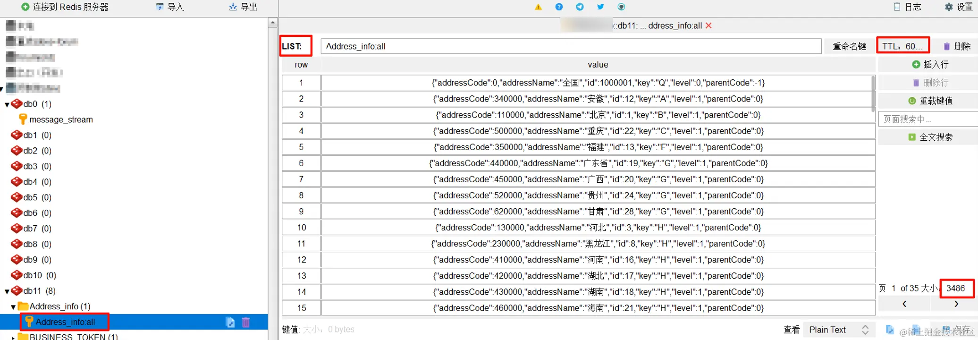
Task: Select value row containing 重庆
Action: click(598, 131)
